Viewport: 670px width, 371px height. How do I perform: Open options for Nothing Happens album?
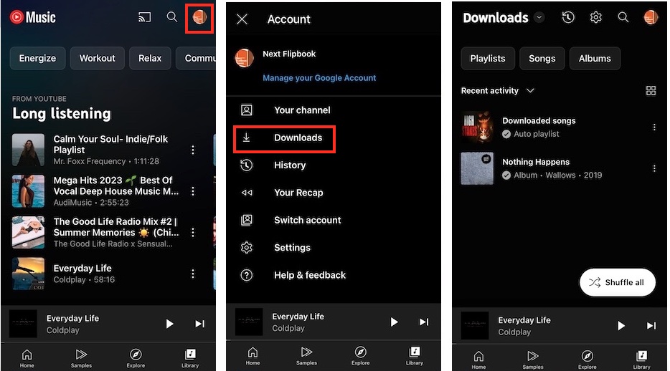[x=654, y=168]
